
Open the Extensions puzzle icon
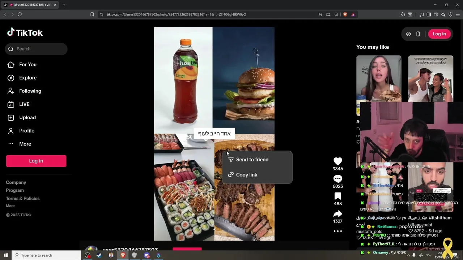(403, 14)
